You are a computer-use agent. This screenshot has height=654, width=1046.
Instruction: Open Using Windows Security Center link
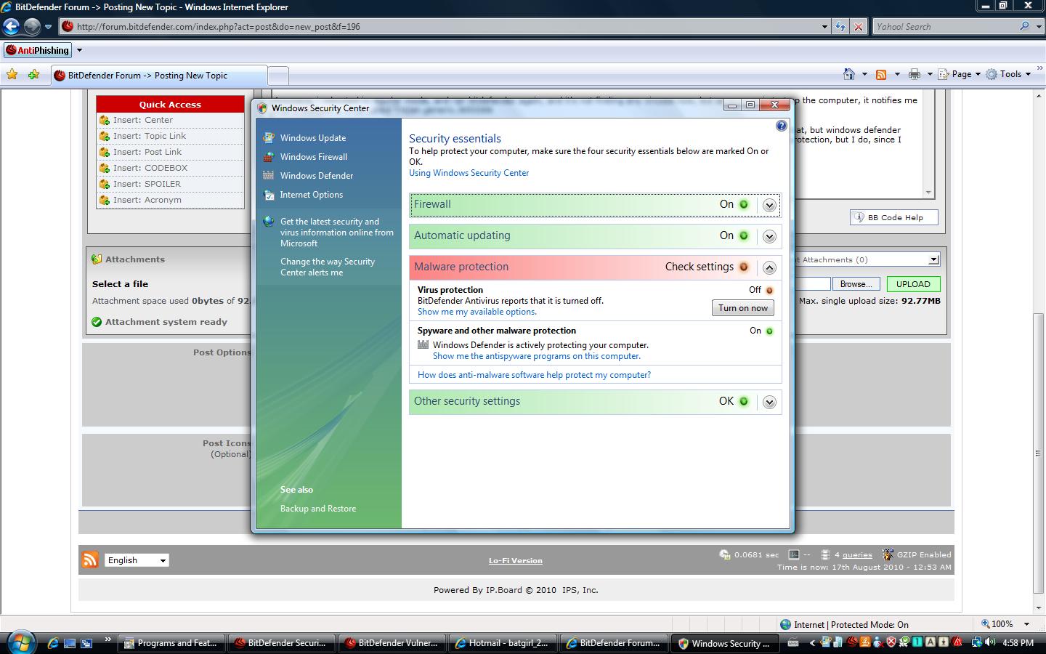pyautogui.click(x=469, y=173)
